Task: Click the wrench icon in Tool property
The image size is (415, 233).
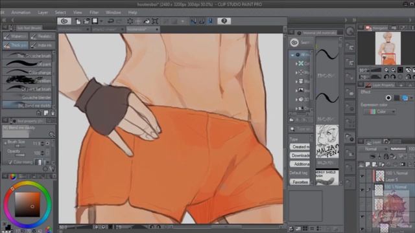Action: click(x=52, y=168)
